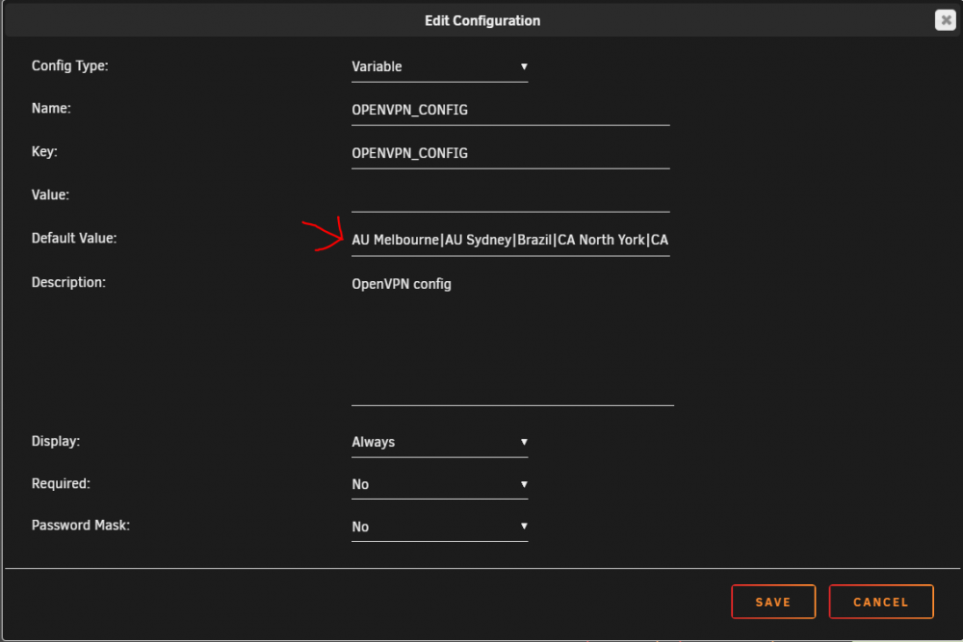This screenshot has height=642, width=963.
Task: Click the Config Type label
Action: [x=70, y=65]
